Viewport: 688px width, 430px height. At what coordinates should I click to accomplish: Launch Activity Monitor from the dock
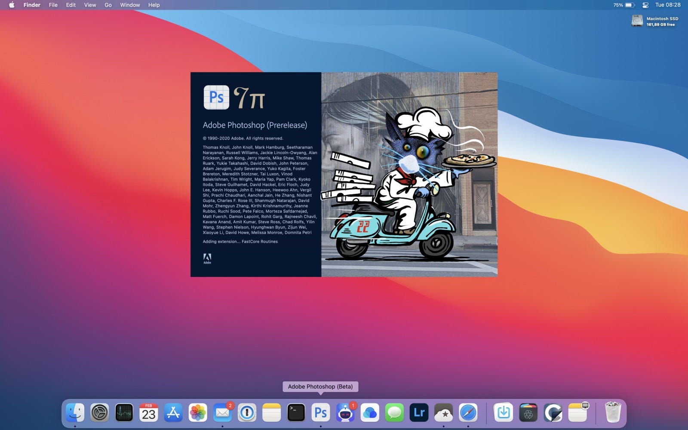124,413
